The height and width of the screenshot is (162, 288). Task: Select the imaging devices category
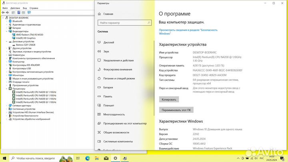(x=31, y=119)
